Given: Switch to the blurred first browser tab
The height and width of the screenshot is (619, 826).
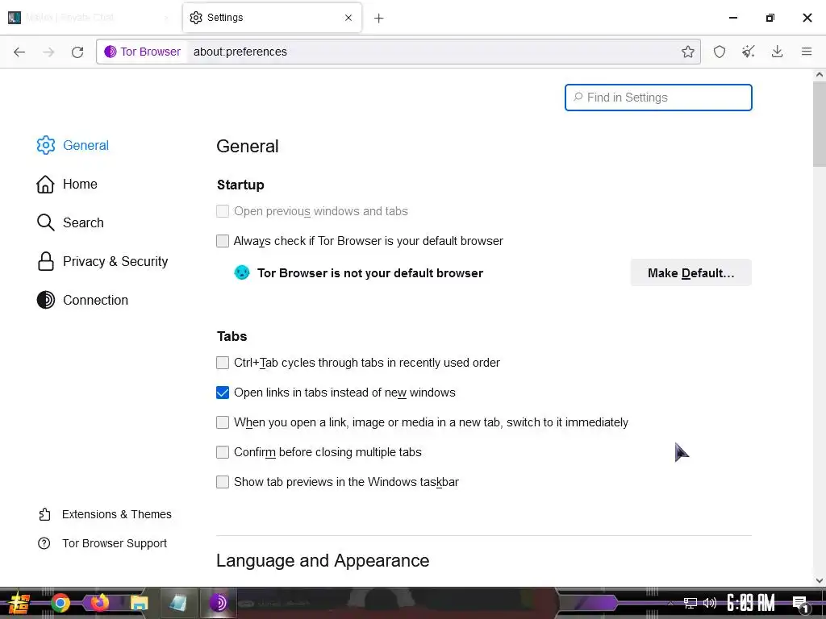Looking at the screenshot, I should 90,18.
